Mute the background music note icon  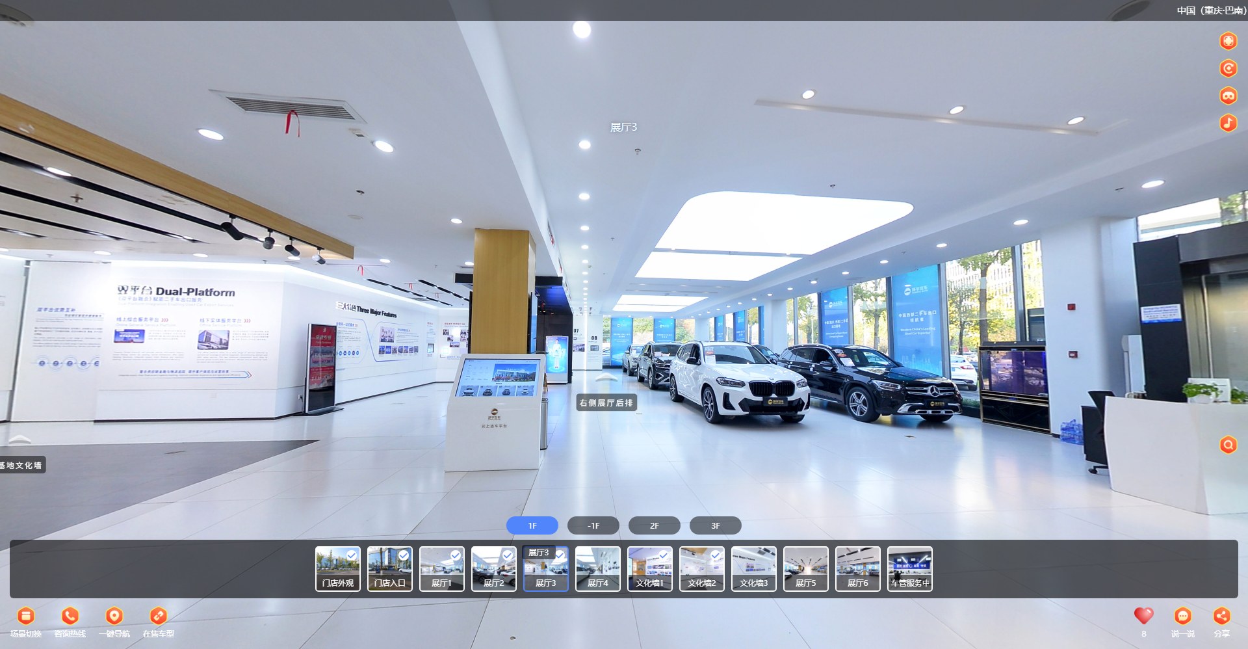coord(1228,123)
